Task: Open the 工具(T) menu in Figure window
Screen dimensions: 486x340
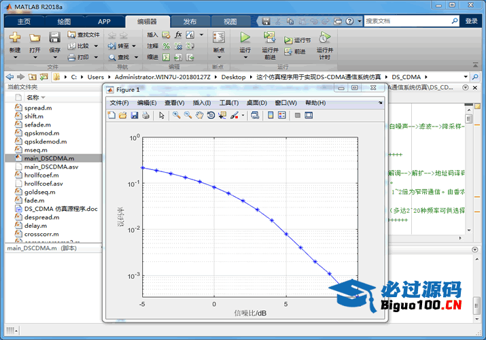Action: pos(229,103)
